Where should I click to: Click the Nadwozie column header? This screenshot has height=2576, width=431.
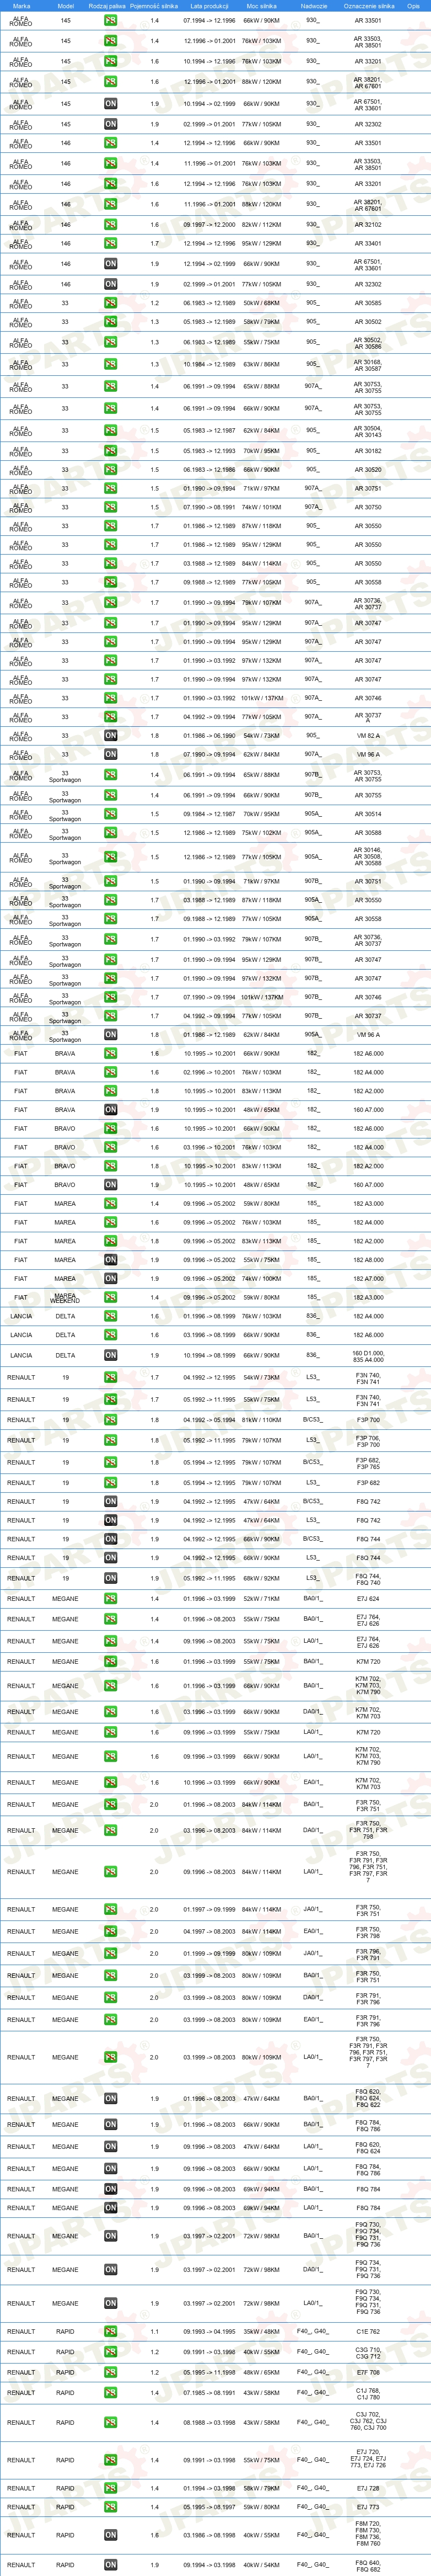click(313, 6)
